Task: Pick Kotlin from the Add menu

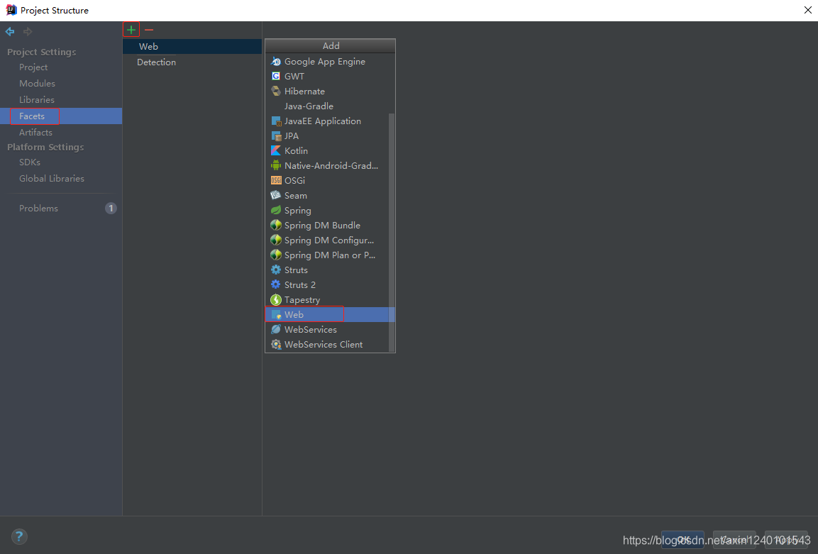Action: 327,151
